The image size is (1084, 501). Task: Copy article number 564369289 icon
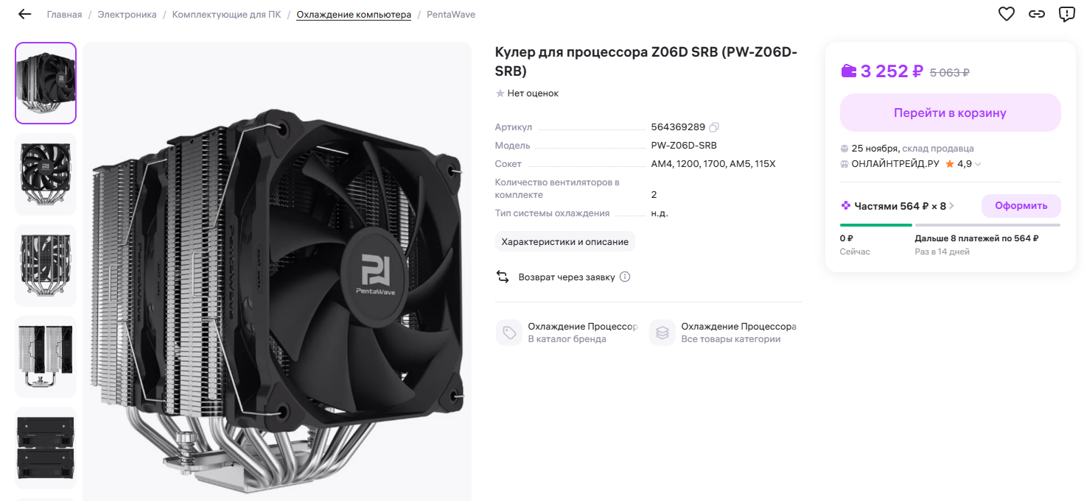point(714,127)
